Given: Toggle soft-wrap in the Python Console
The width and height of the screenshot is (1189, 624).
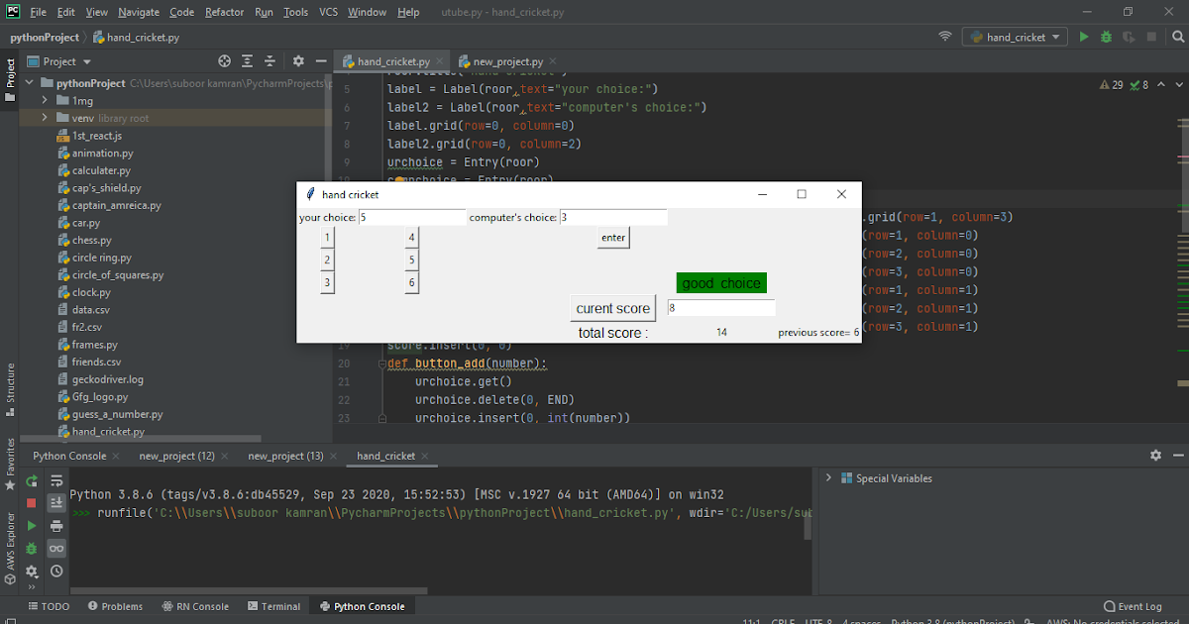Looking at the screenshot, I should tap(56, 479).
